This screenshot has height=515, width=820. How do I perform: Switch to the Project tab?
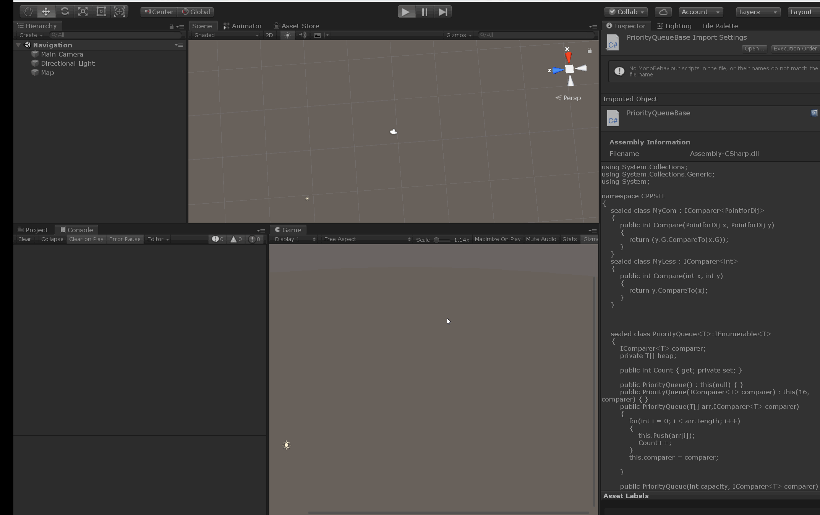[x=34, y=230]
